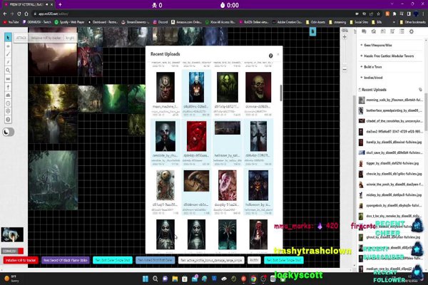
Task: Click morning_walk_by_jflaxman upload in sidebar
Action: (x=391, y=100)
